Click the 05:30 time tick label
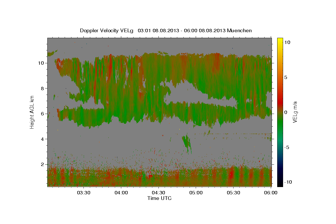 pos(234,193)
